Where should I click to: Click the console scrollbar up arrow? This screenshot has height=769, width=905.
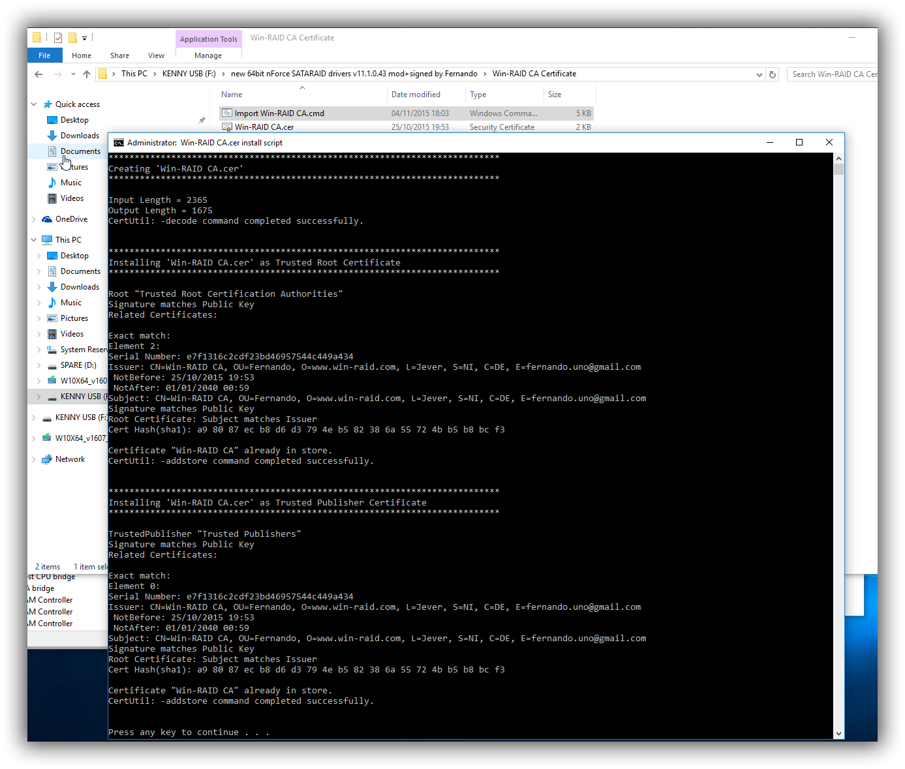pyautogui.click(x=838, y=158)
